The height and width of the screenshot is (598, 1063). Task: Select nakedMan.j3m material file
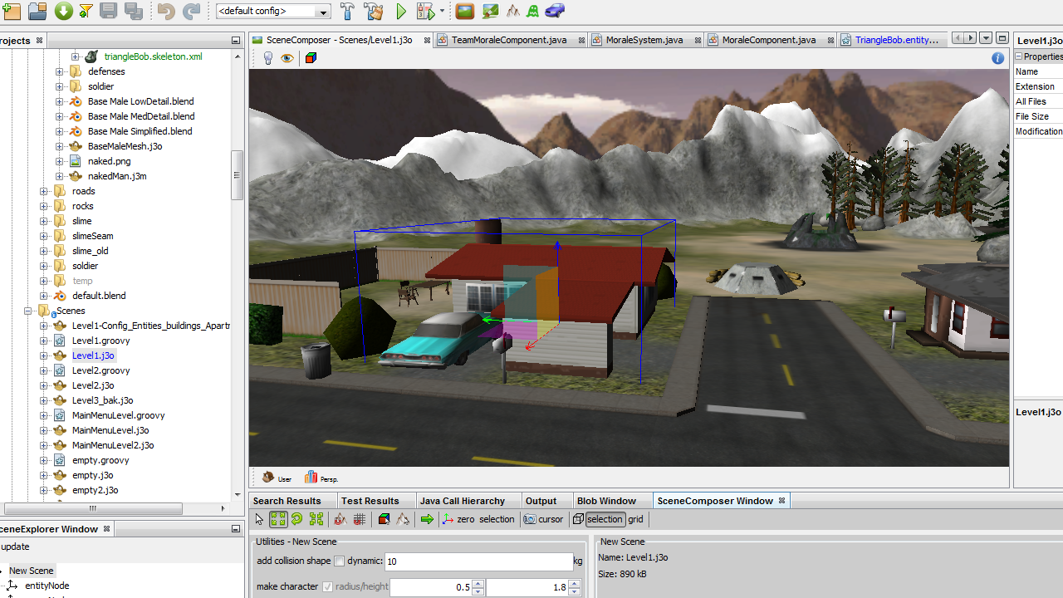[117, 176]
